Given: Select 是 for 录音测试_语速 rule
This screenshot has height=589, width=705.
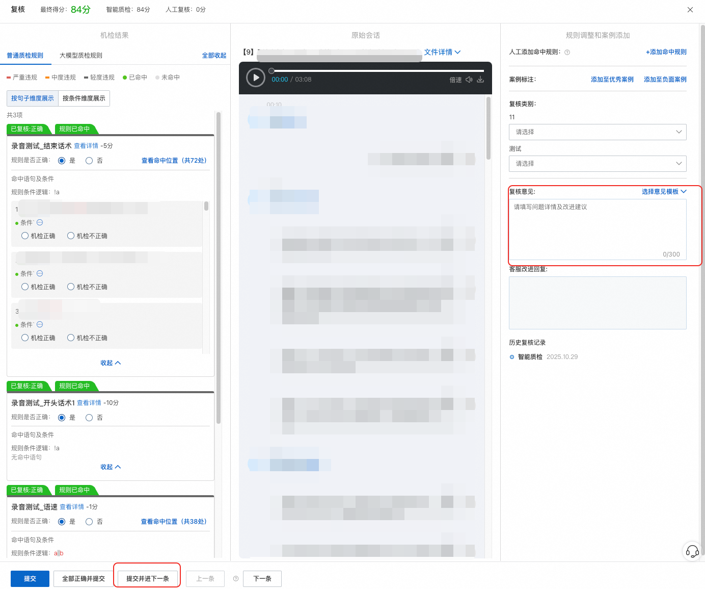Looking at the screenshot, I should click(x=62, y=522).
